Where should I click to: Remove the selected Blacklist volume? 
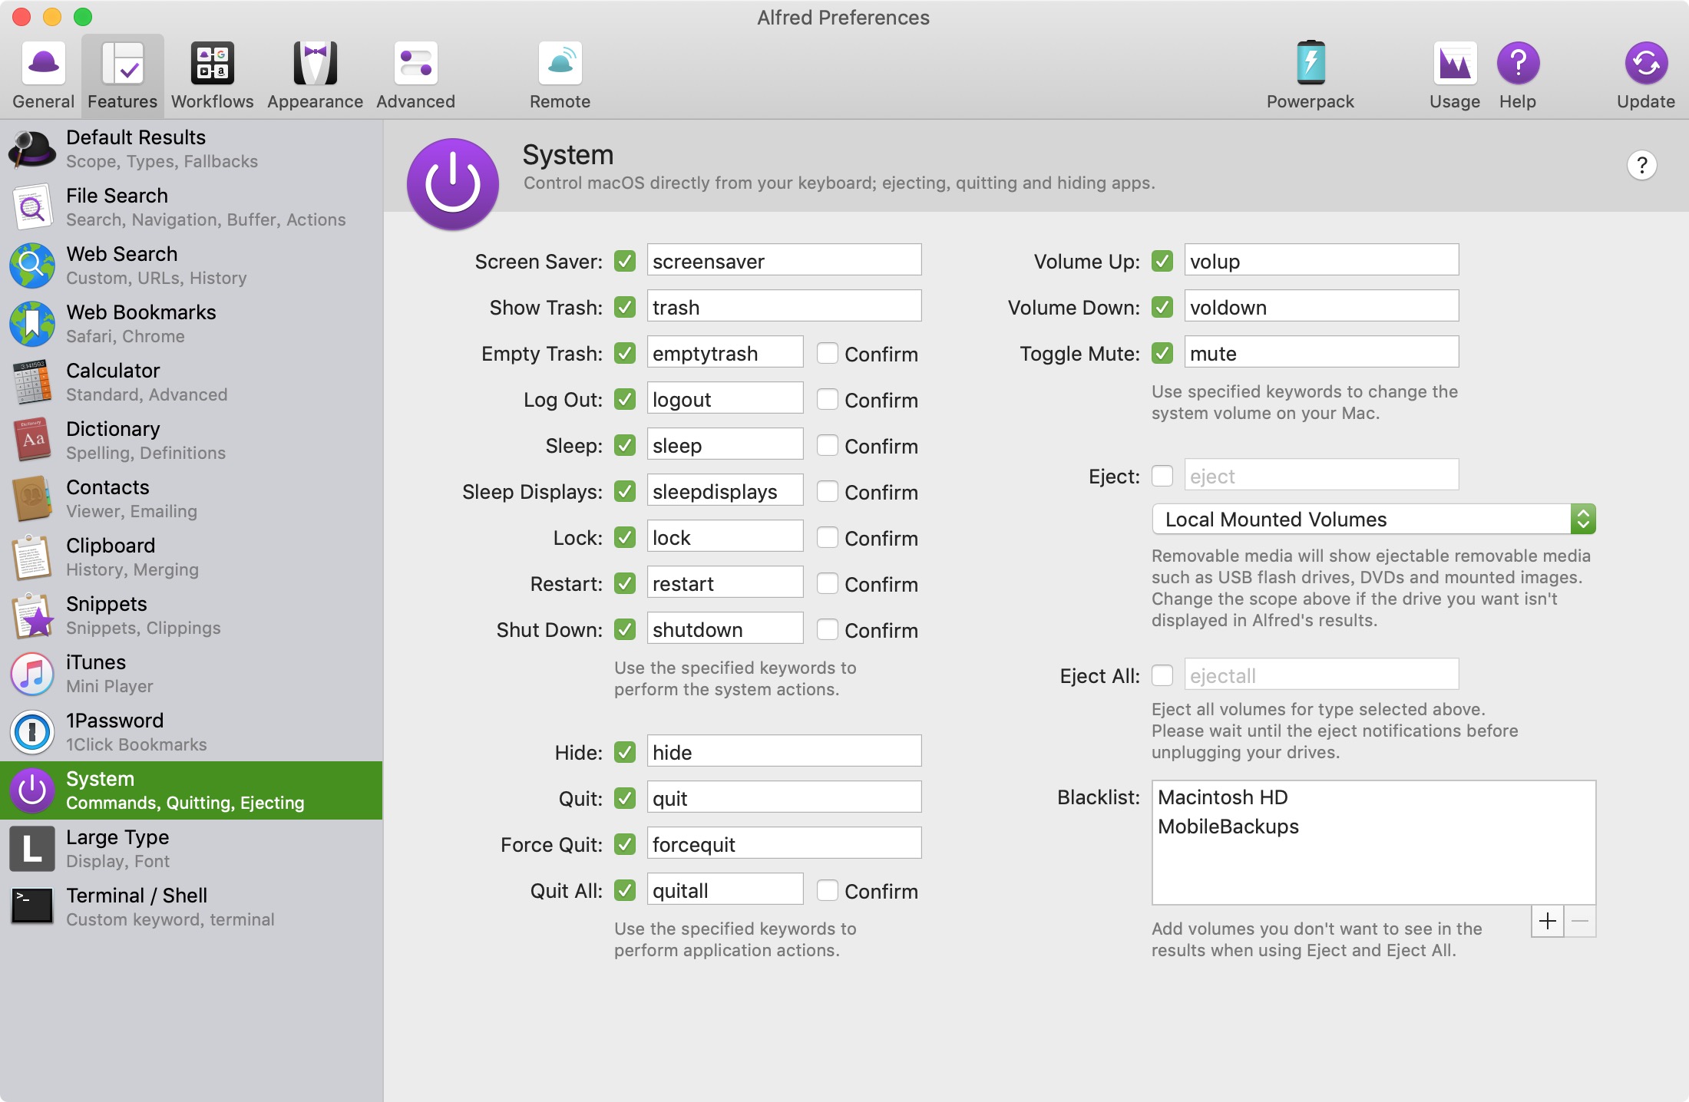click(x=1580, y=921)
